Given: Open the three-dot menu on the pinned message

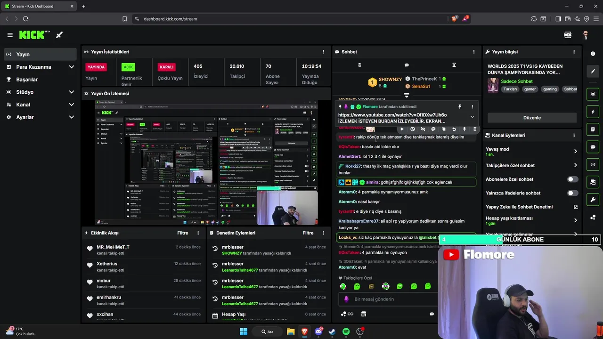Looking at the screenshot, I should (x=472, y=107).
